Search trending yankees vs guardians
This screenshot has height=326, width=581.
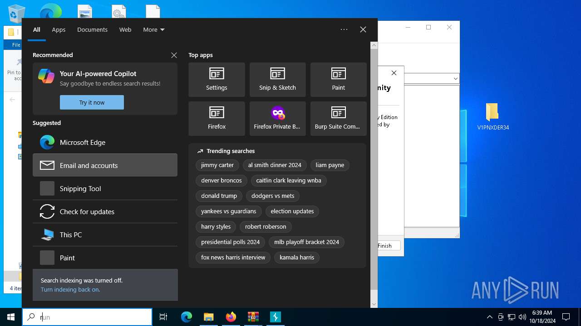[x=229, y=211]
